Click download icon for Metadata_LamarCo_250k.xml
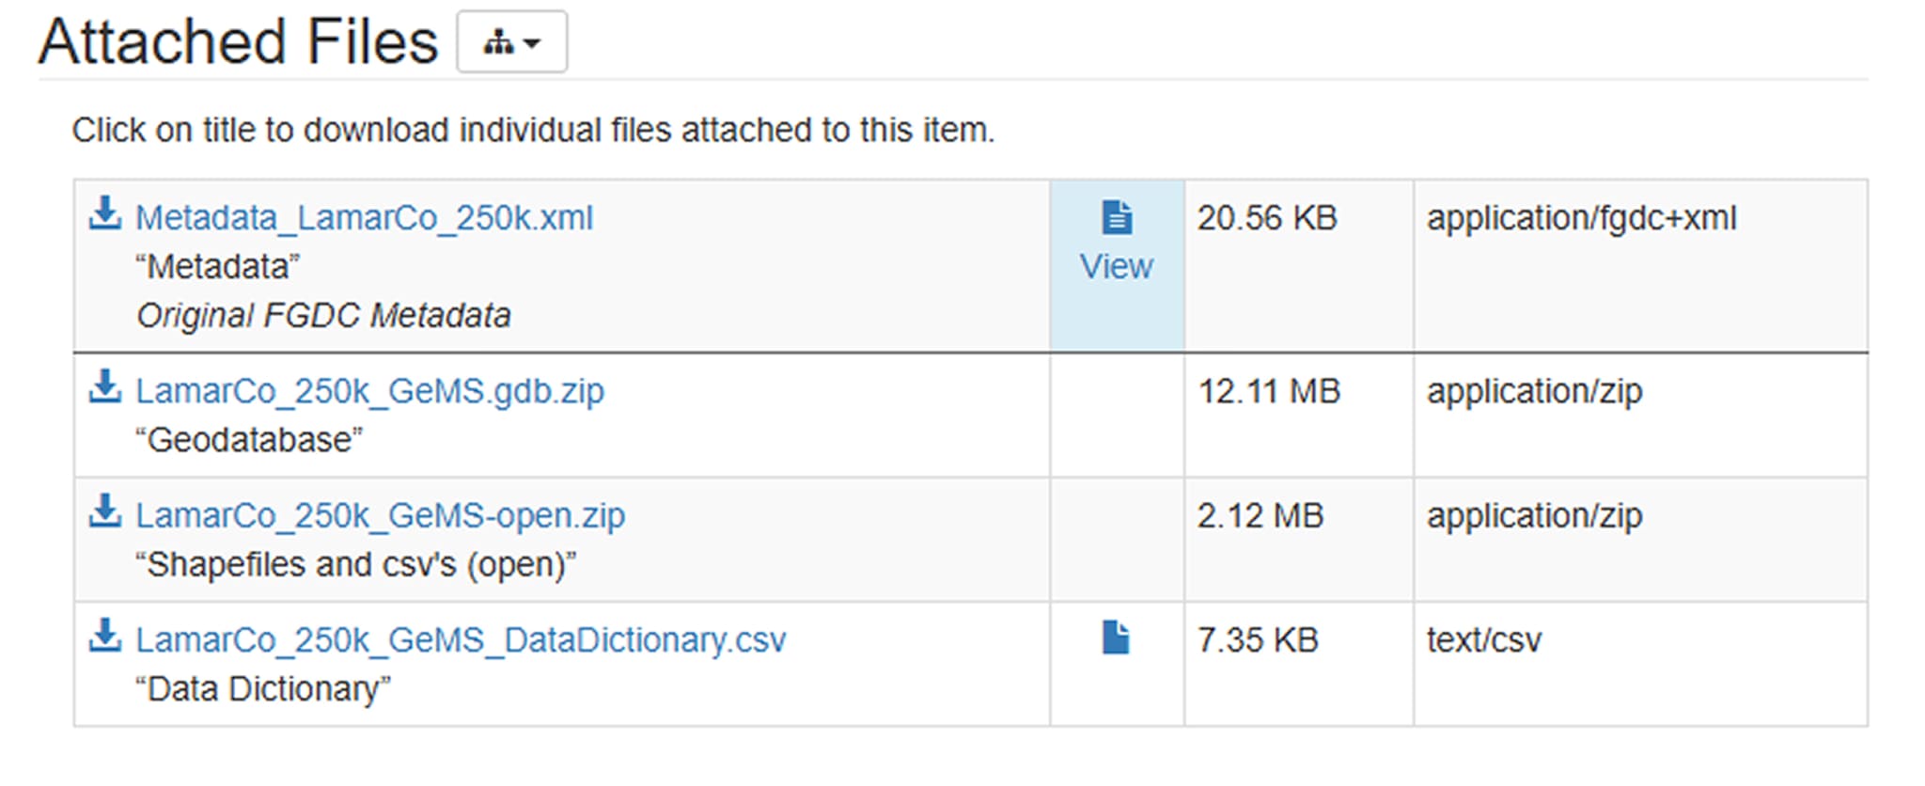The image size is (1925, 786). pyautogui.click(x=105, y=213)
